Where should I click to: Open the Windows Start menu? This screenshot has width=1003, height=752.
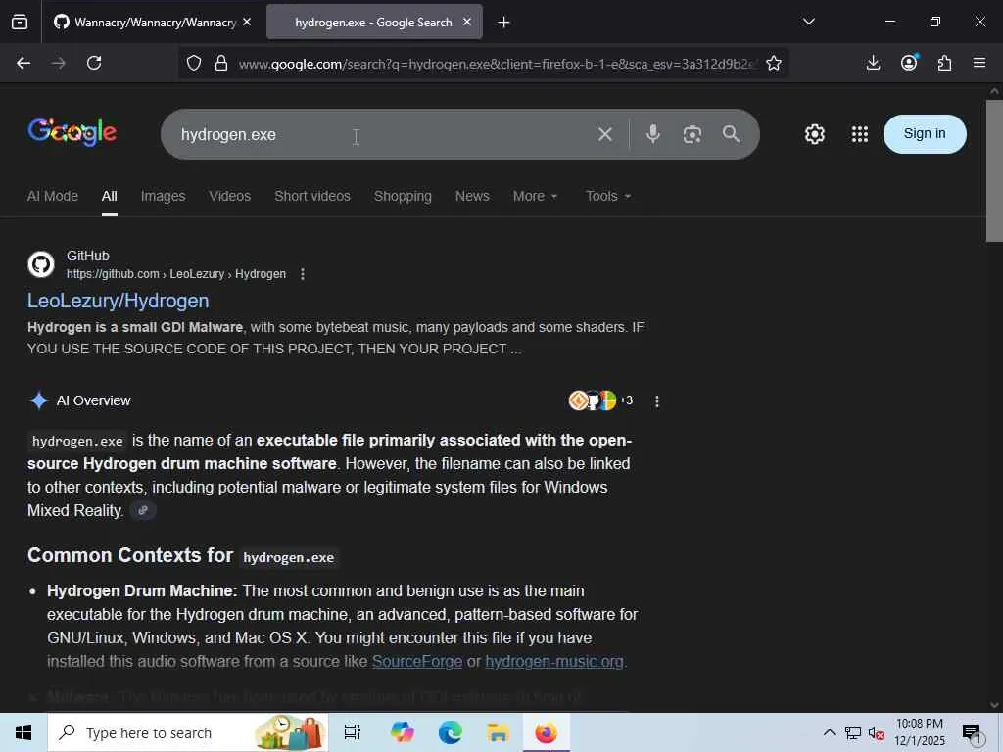tap(24, 732)
